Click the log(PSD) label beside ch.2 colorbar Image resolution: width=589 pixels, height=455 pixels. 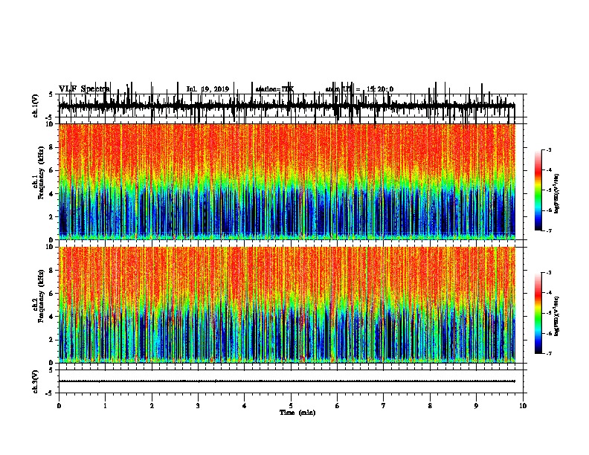click(x=556, y=316)
